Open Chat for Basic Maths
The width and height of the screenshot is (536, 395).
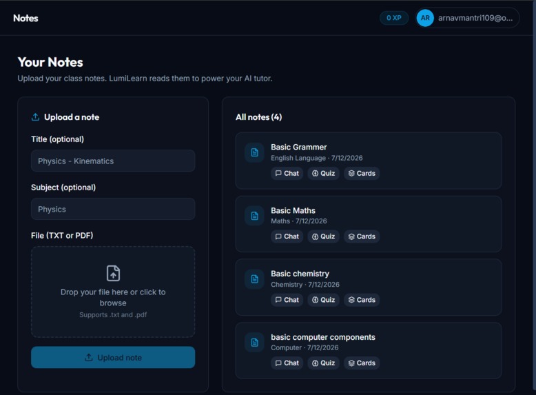[x=287, y=236]
